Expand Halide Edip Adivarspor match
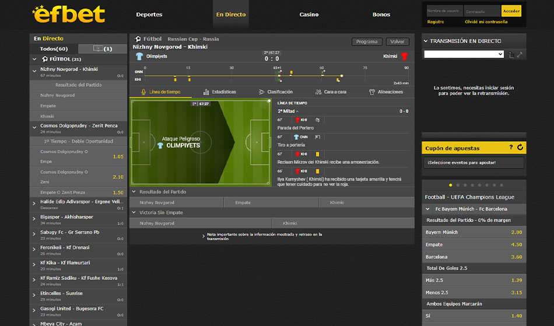Viewport: 554px width, 326px height. [x=34, y=204]
